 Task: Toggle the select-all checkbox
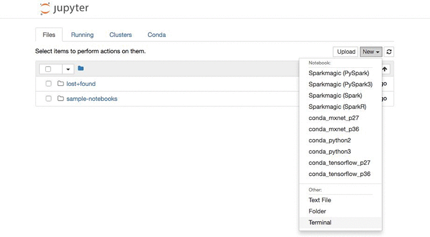click(x=48, y=69)
